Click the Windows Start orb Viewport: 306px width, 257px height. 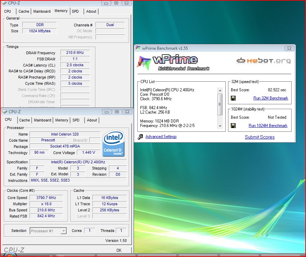pyautogui.click(x=10, y=255)
